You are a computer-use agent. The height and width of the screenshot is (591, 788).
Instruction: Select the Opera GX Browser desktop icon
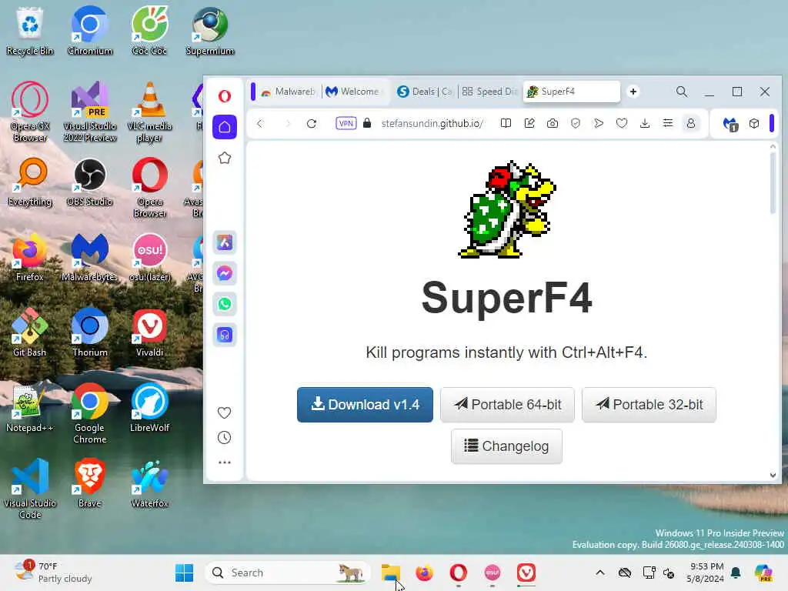[30, 112]
